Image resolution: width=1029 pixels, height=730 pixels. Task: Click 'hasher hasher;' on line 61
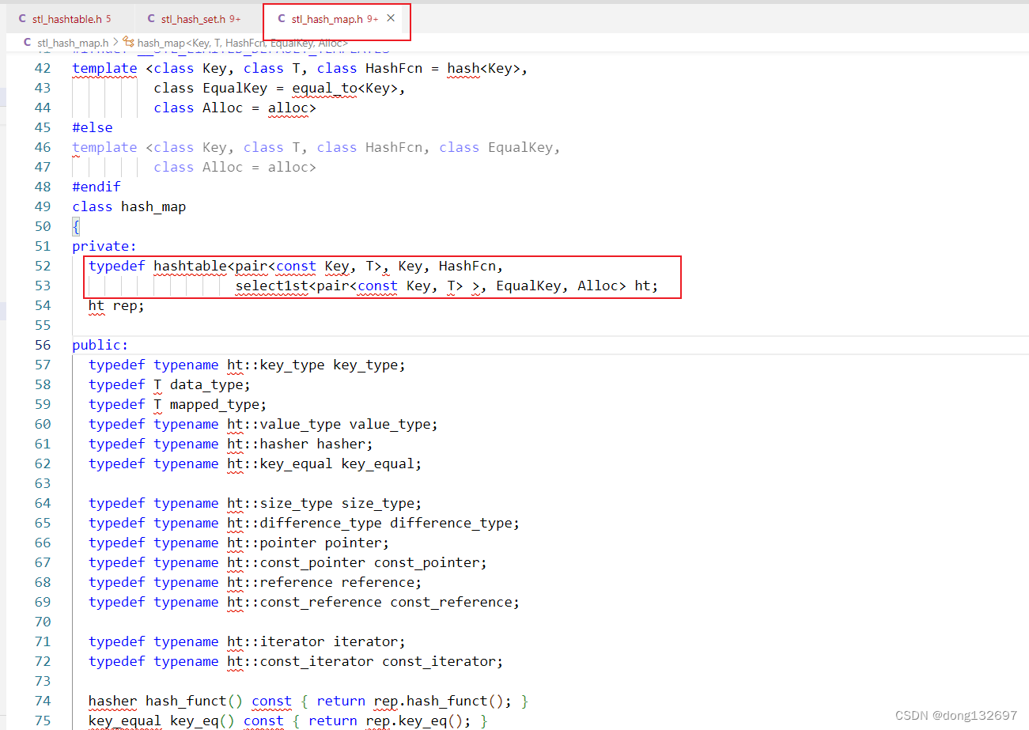pyautogui.click(x=316, y=444)
